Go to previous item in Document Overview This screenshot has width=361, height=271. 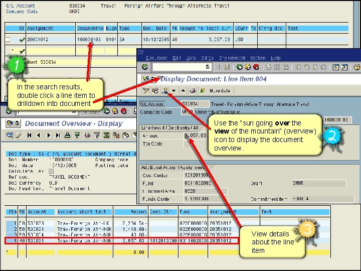(39, 135)
